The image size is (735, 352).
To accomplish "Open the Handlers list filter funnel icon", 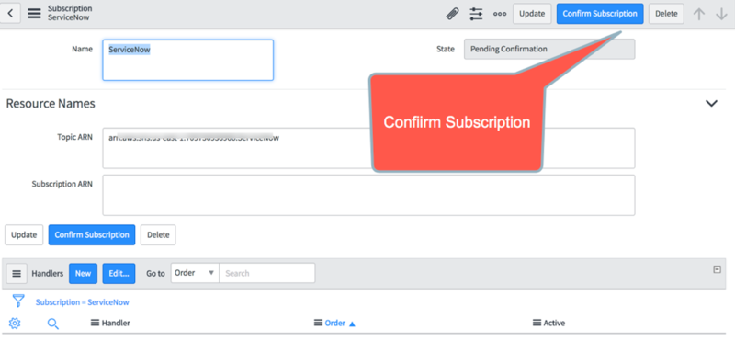I will [18, 301].
